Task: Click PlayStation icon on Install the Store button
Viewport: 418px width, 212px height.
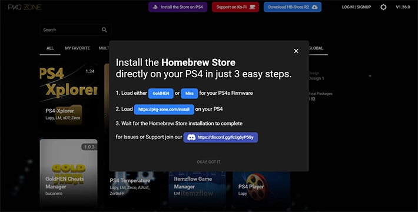Action: [155, 7]
